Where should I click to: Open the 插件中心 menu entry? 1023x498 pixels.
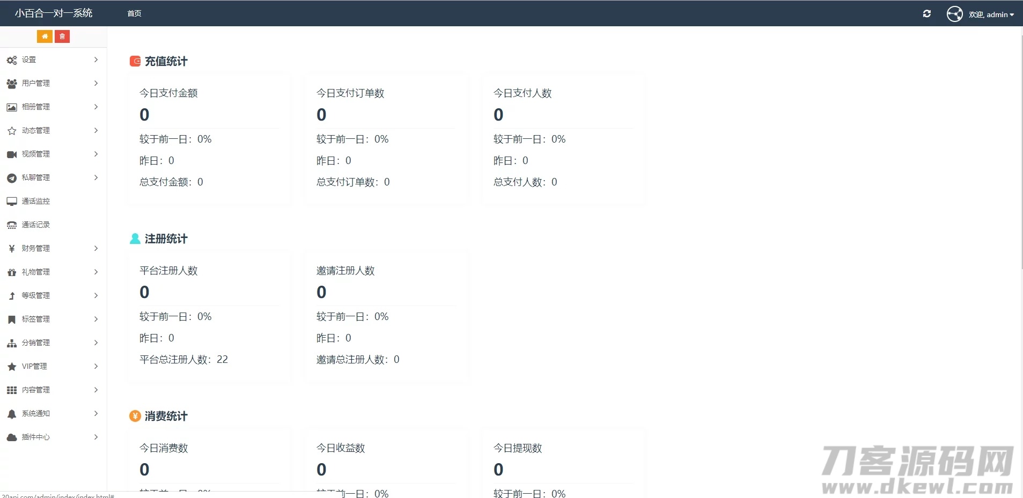pyautogui.click(x=36, y=437)
